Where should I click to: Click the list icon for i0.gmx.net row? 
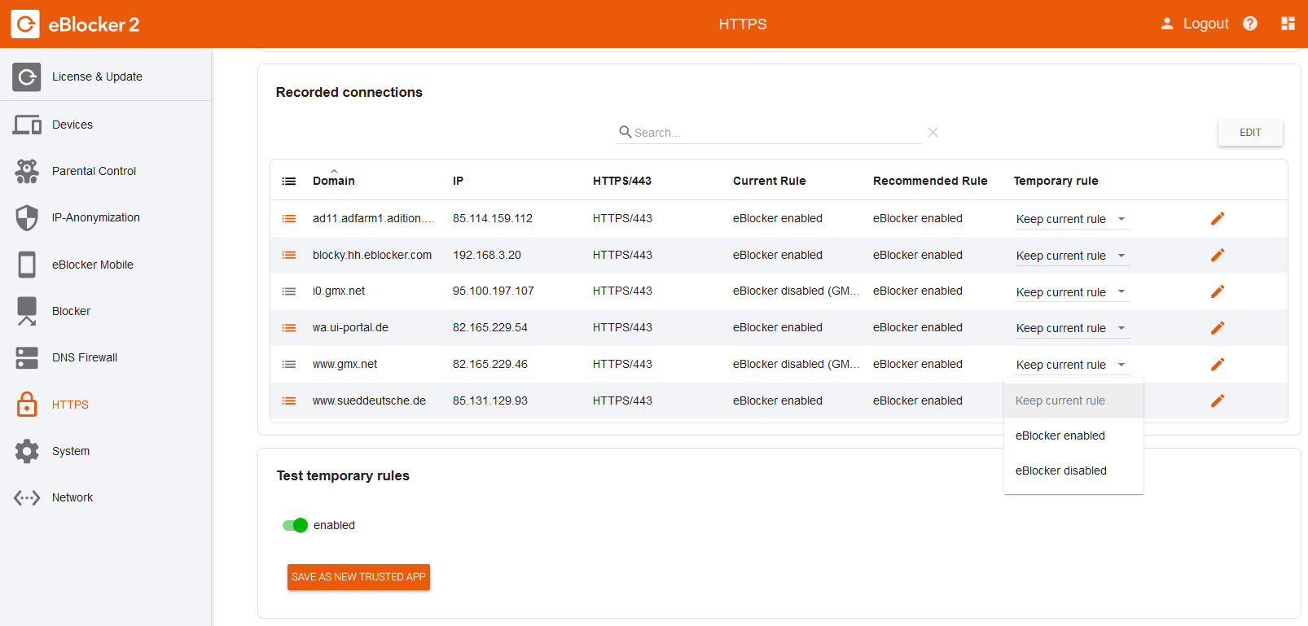(x=289, y=291)
